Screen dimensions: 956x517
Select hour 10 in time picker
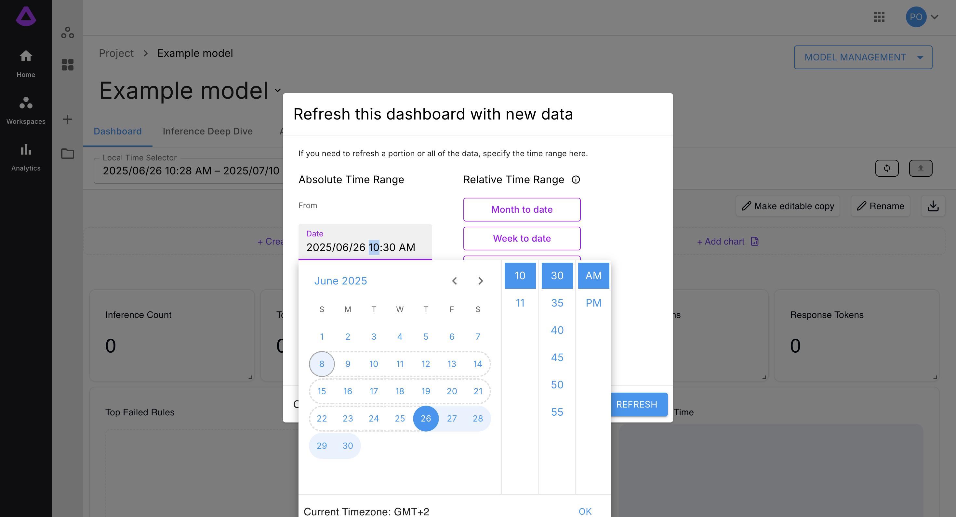pos(520,275)
